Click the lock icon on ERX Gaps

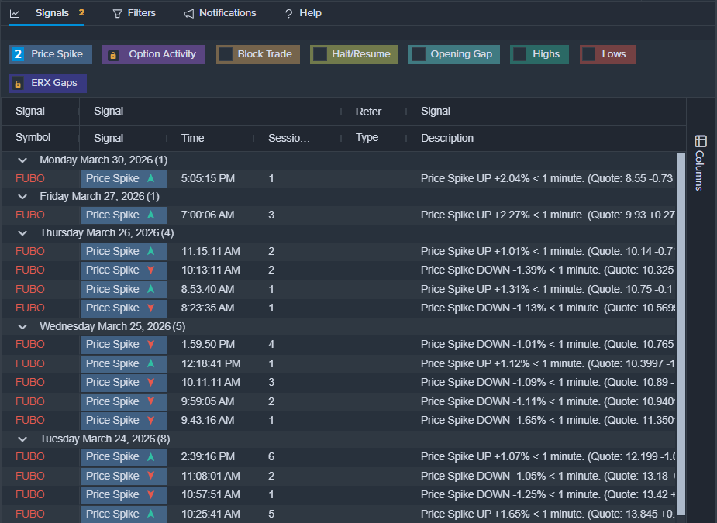17,83
